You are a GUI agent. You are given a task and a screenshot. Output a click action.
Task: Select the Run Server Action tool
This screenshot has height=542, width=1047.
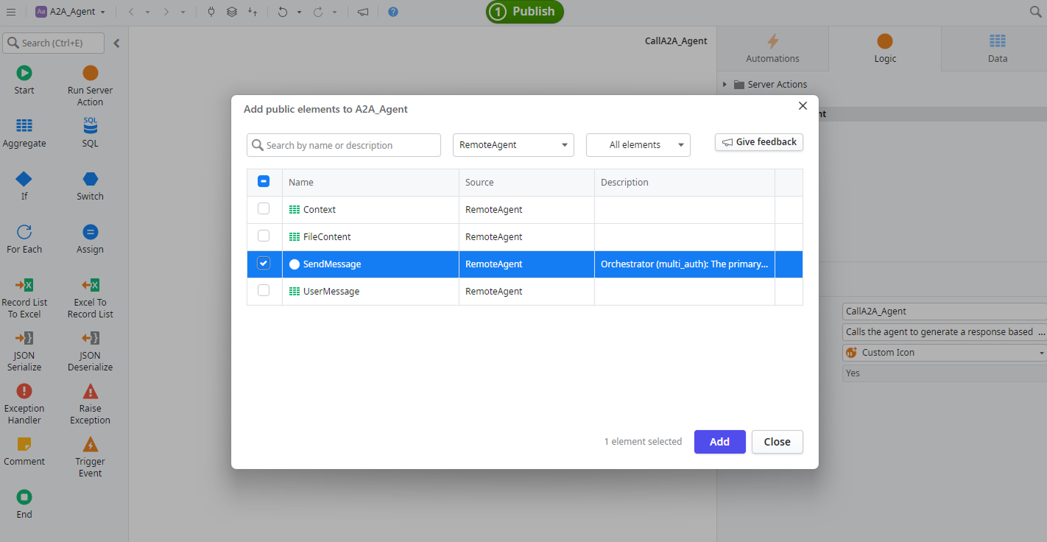tap(90, 85)
